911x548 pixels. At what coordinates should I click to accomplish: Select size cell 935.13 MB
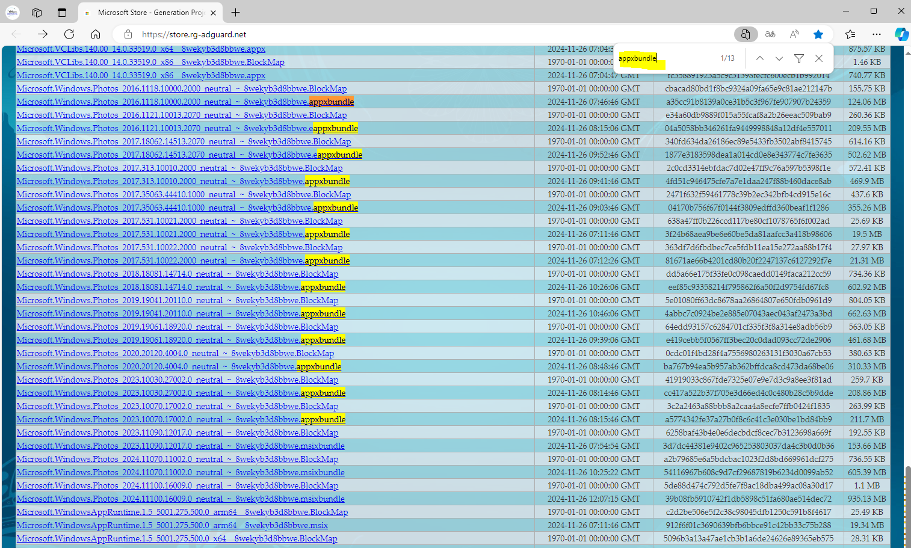click(867, 499)
